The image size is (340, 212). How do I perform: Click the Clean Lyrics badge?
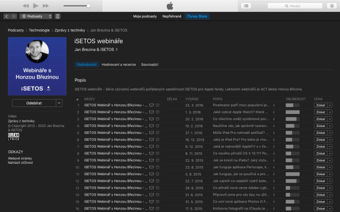[x=13, y=137]
